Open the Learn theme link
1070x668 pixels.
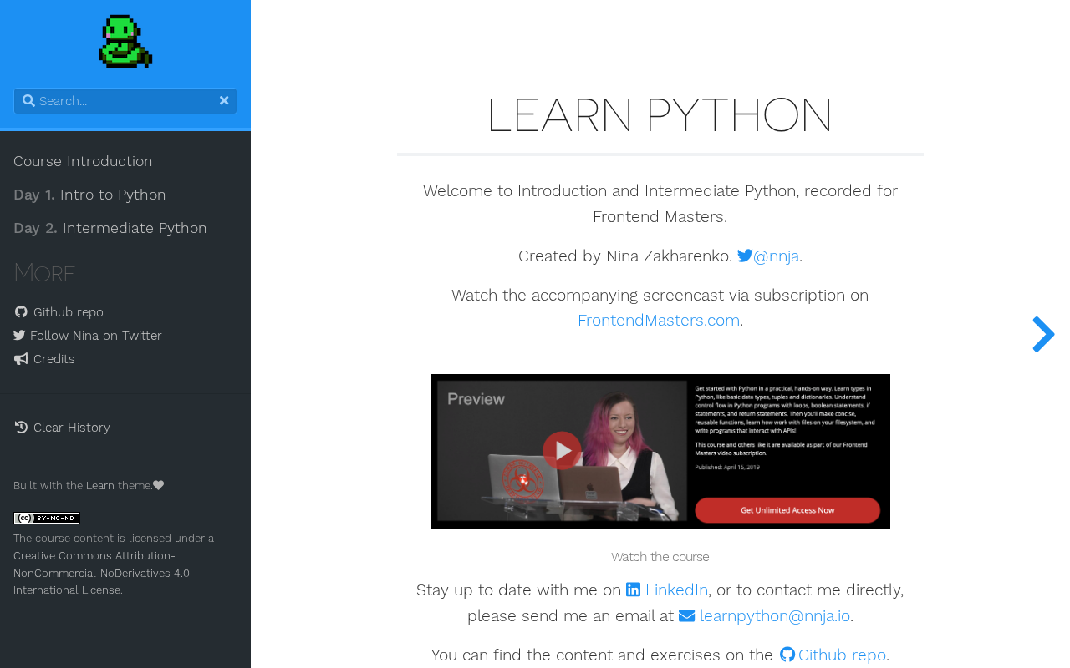point(101,486)
